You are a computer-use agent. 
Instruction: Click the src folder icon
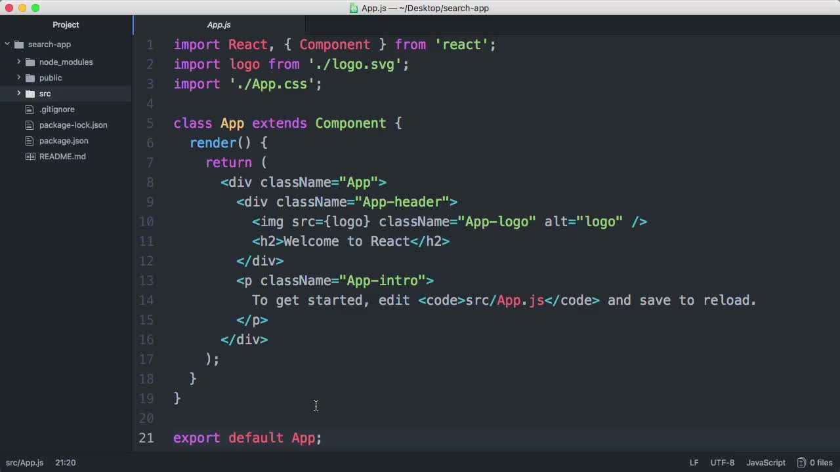click(30, 94)
